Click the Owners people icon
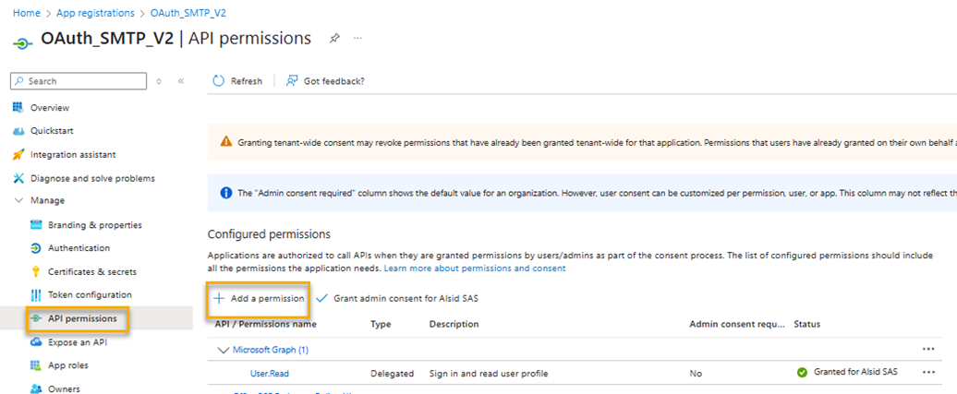The height and width of the screenshot is (394, 957). (36, 388)
